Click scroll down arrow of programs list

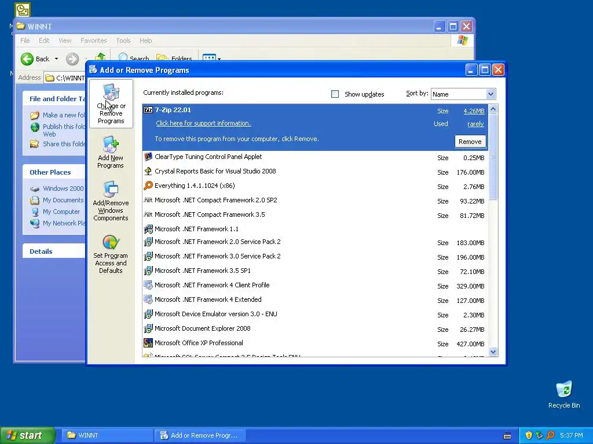[x=493, y=352]
